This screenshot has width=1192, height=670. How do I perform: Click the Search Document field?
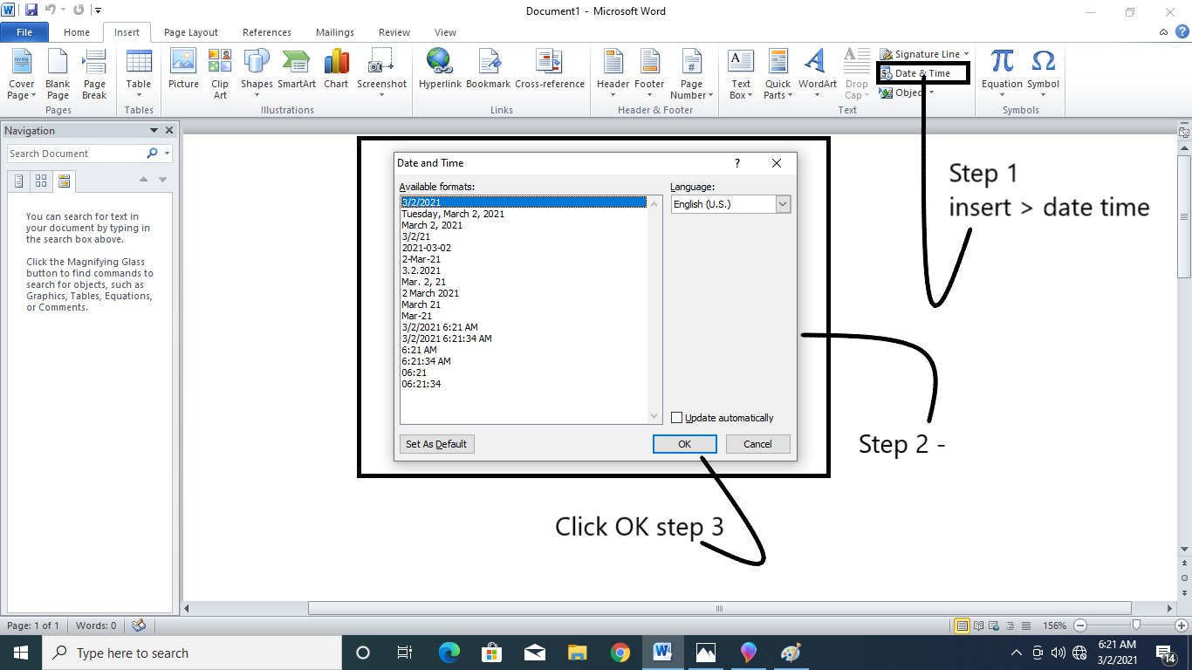(77, 154)
